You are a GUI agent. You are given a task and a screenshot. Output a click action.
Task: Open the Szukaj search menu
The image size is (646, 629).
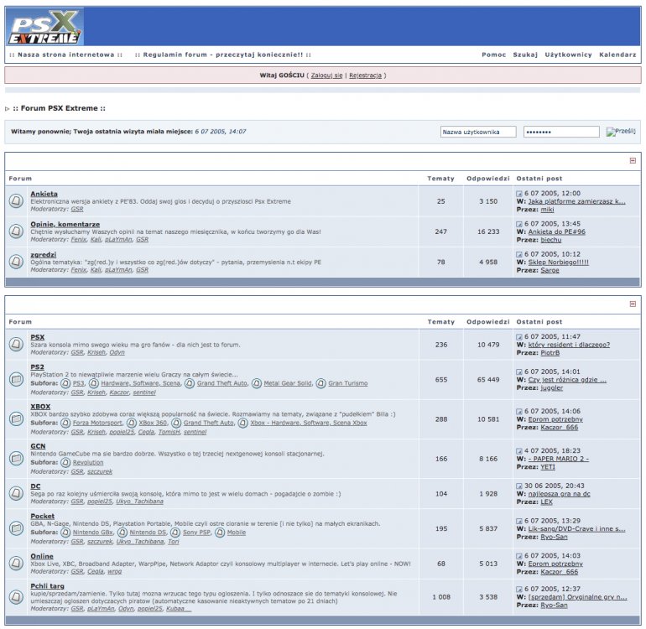[525, 55]
